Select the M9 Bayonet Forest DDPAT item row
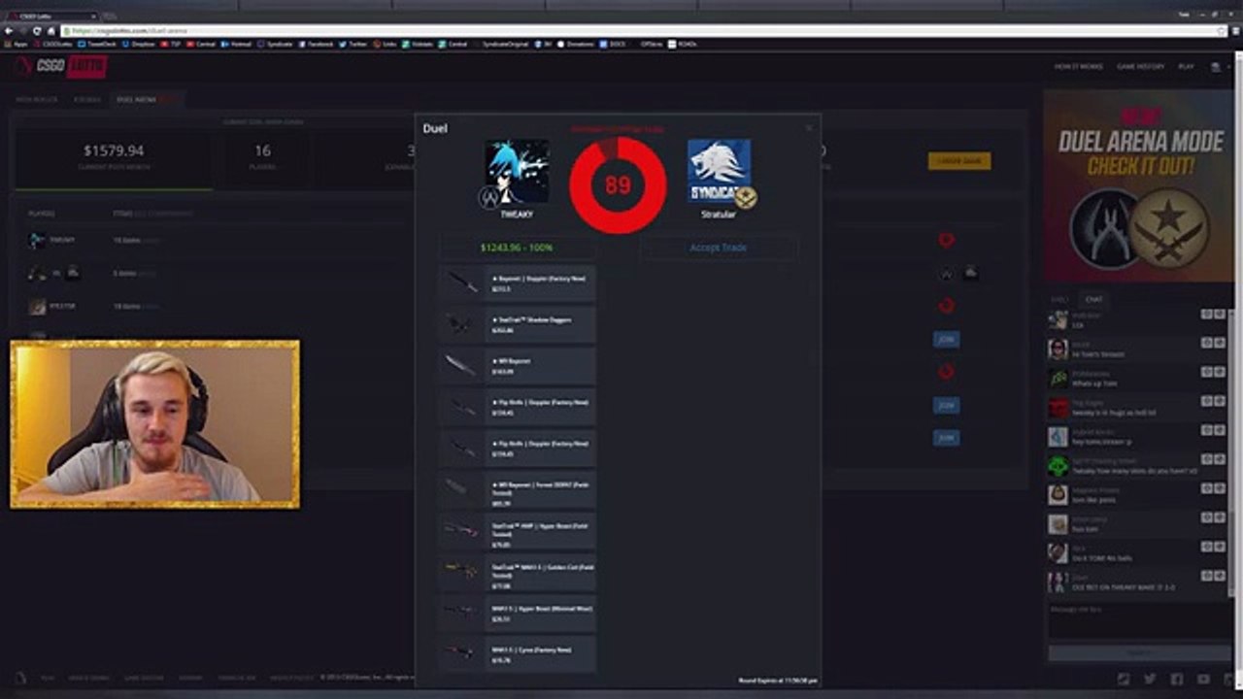 point(517,489)
